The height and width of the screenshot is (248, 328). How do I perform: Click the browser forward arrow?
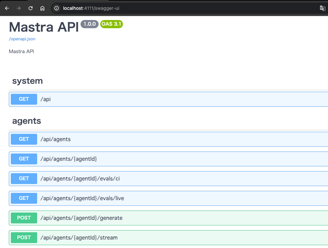click(19, 8)
